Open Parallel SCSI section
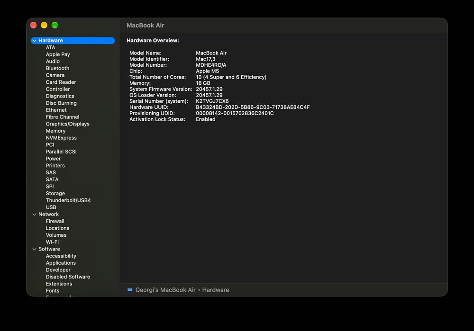The image size is (474, 331). pos(61,152)
